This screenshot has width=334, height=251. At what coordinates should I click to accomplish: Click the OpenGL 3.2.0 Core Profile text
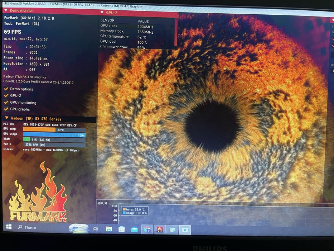[38, 82]
